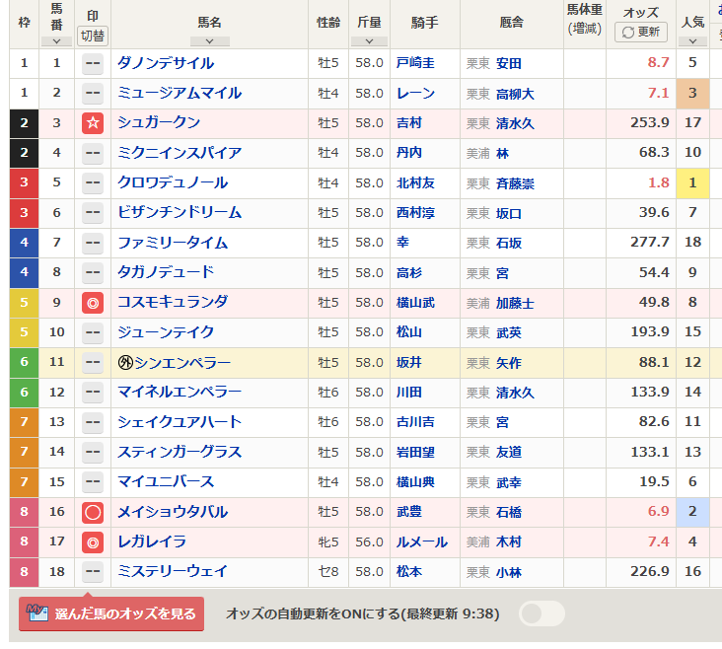Open trainer page for 安田
The width and height of the screenshot is (722, 649).
(508, 63)
